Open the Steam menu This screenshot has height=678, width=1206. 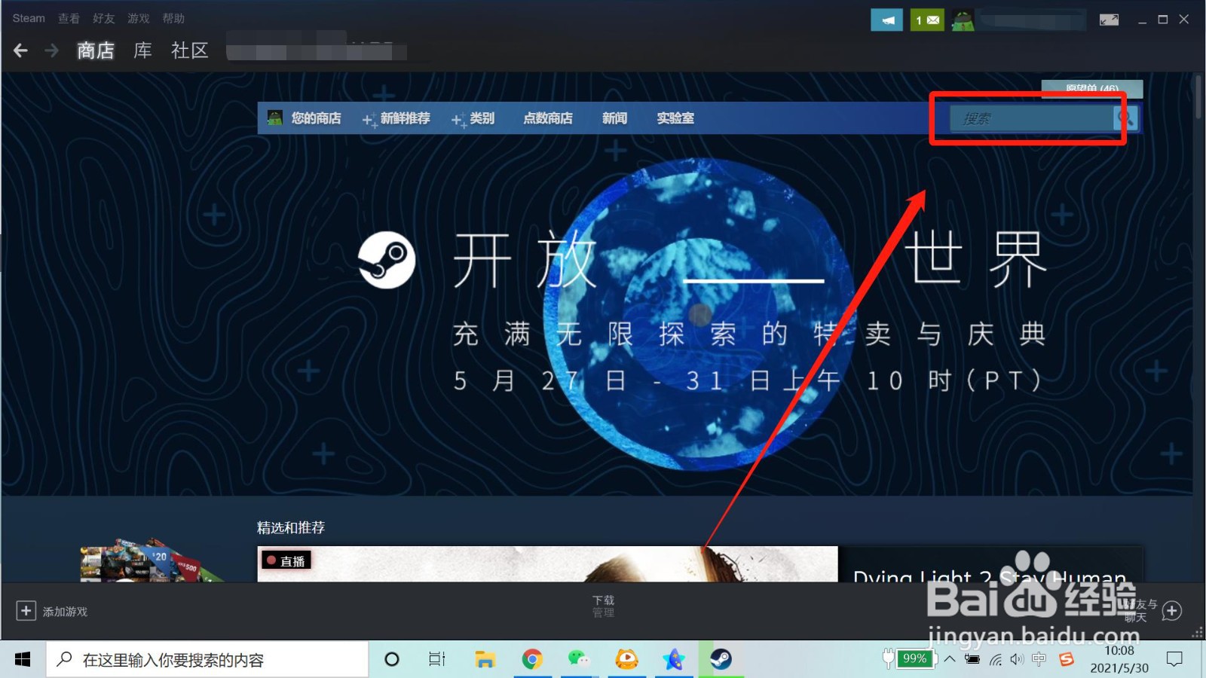tap(29, 18)
